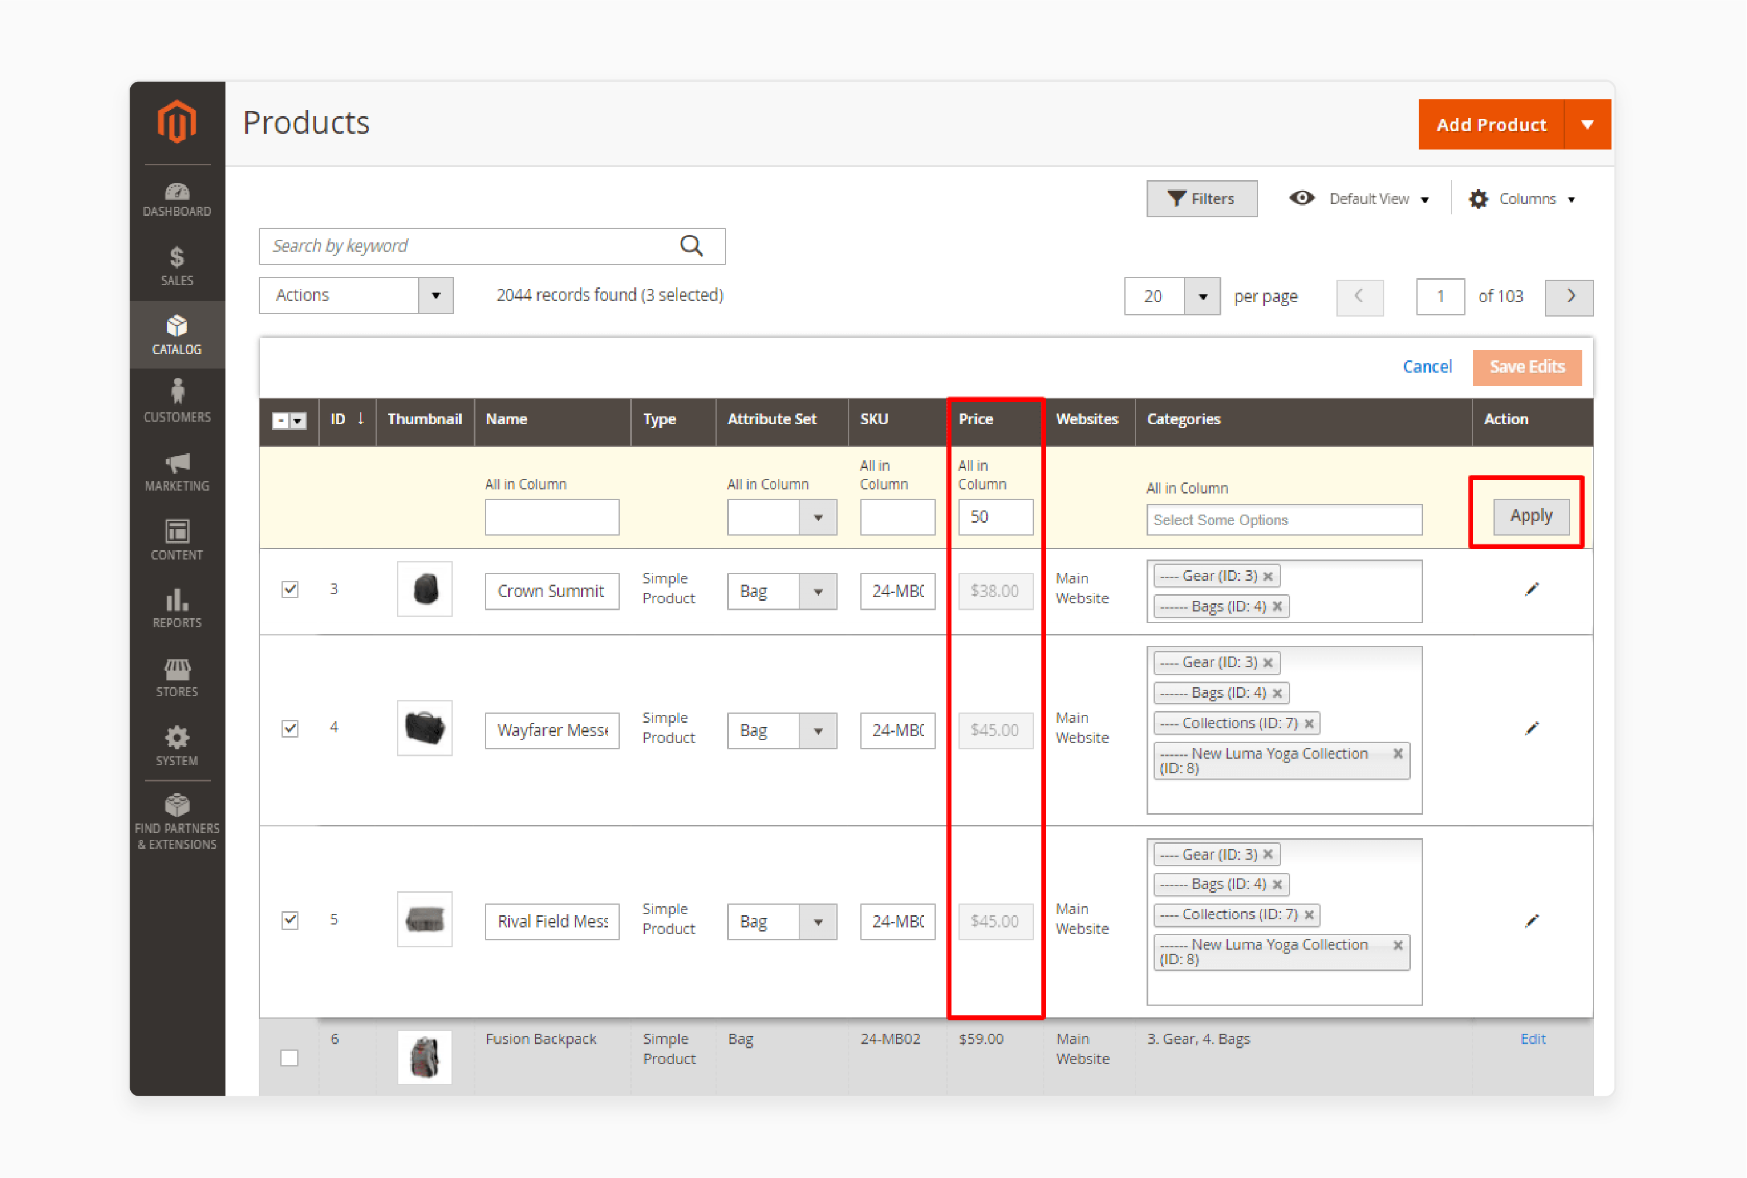Remove Gear (ID: 3) tag from product 3
Image resolution: width=1747 pixels, height=1178 pixels.
point(1267,576)
